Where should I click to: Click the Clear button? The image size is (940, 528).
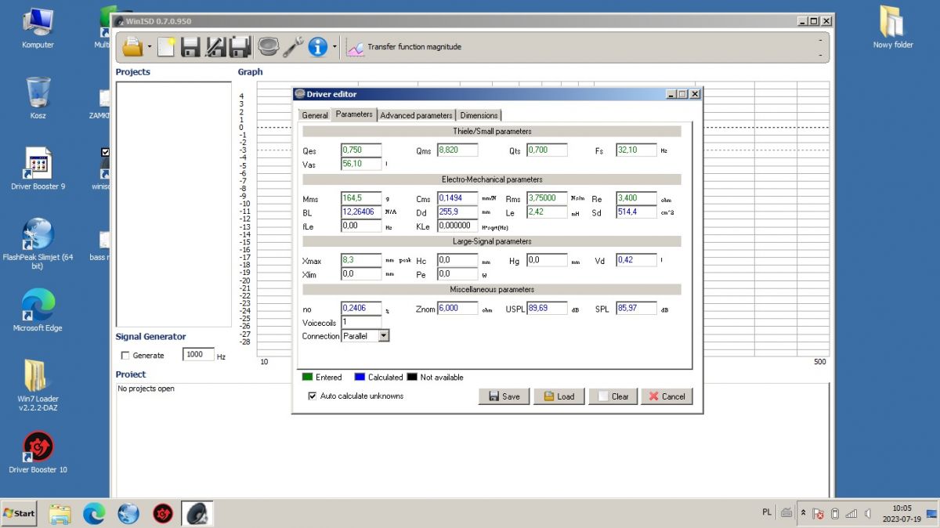click(613, 396)
